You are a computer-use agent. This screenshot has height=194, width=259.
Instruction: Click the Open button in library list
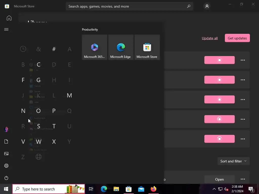tap(219, 179)
